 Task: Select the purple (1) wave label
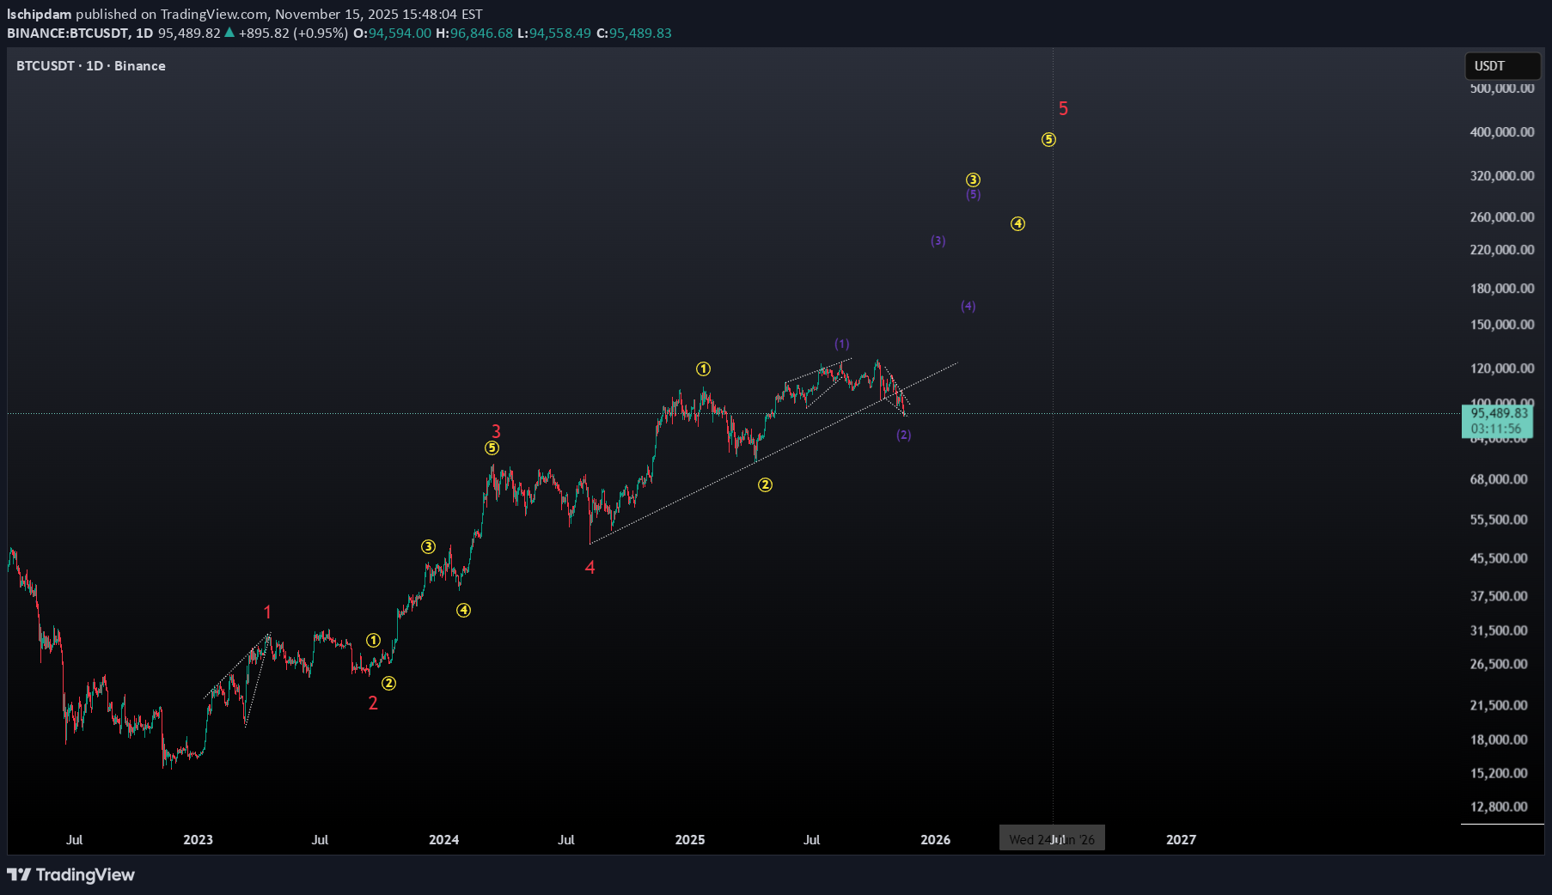(841, 344)
